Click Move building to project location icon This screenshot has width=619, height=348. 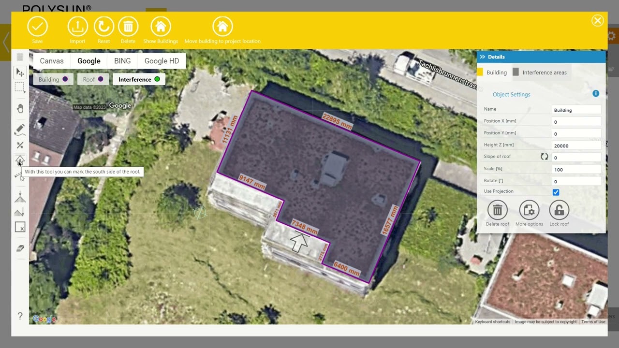point(222,26)
